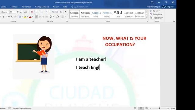This screenshot has width=195, height=110.
Task: Justify the text
Action: tap(47, 16)
